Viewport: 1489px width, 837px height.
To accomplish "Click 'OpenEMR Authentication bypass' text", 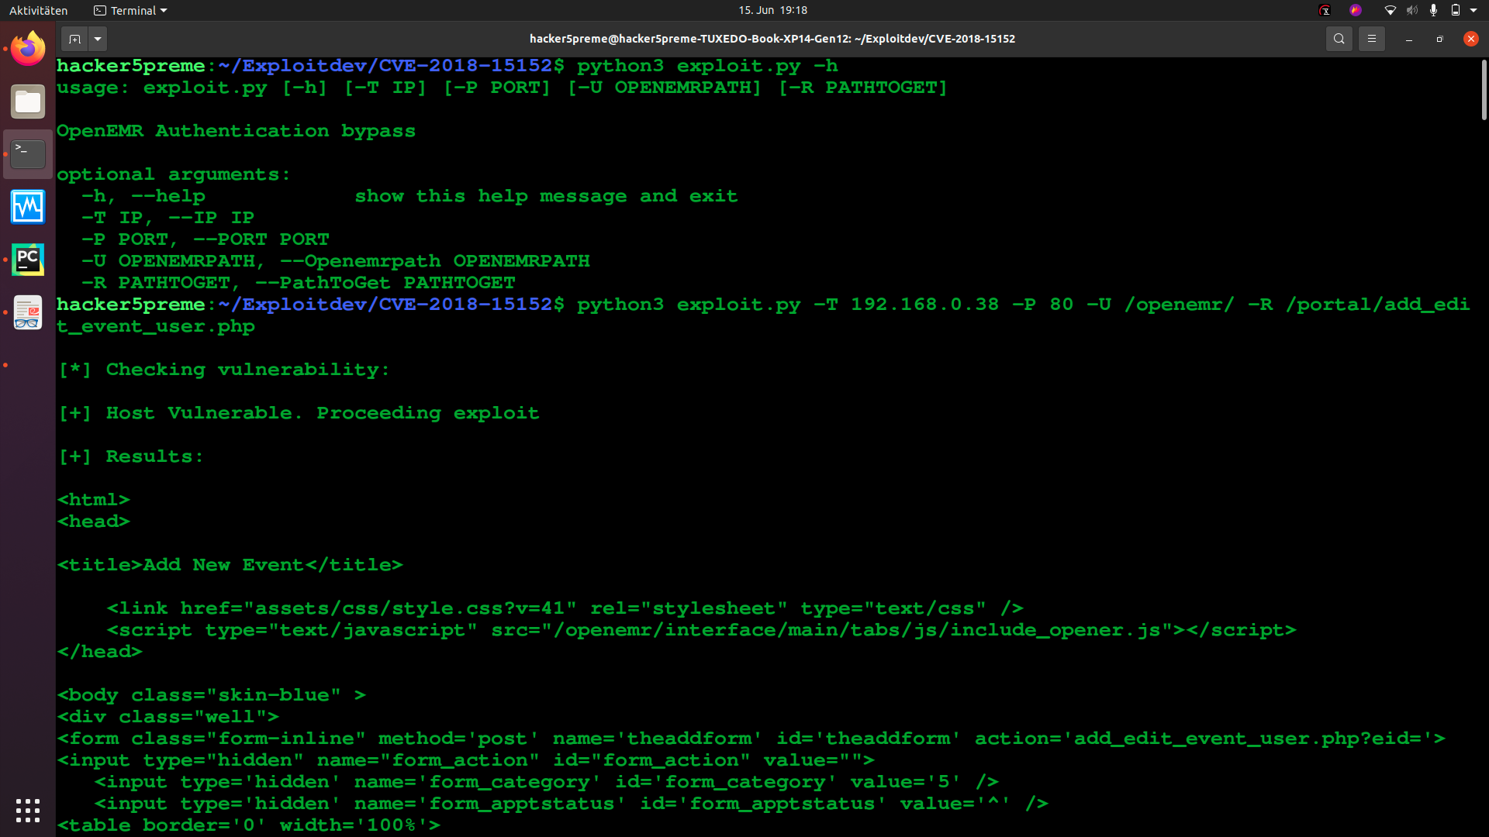I will [x=236, y=131].
